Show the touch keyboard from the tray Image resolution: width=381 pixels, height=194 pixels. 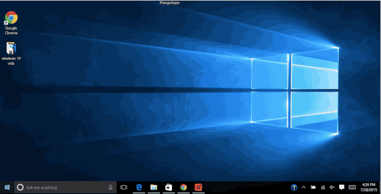352,187
